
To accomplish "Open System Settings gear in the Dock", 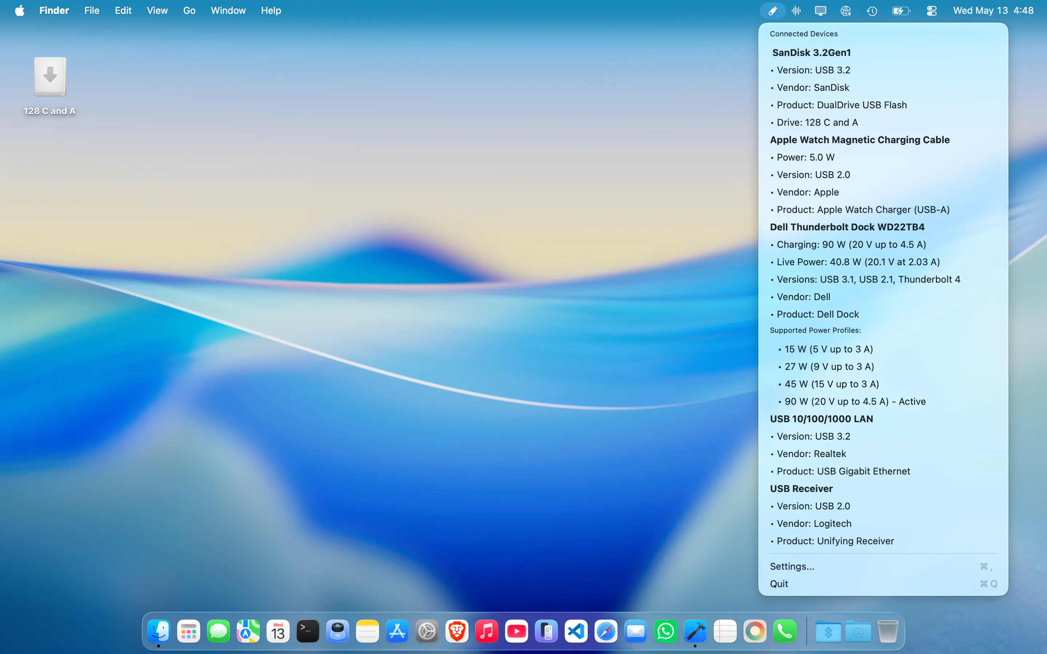I will click(x=427, y=631).
